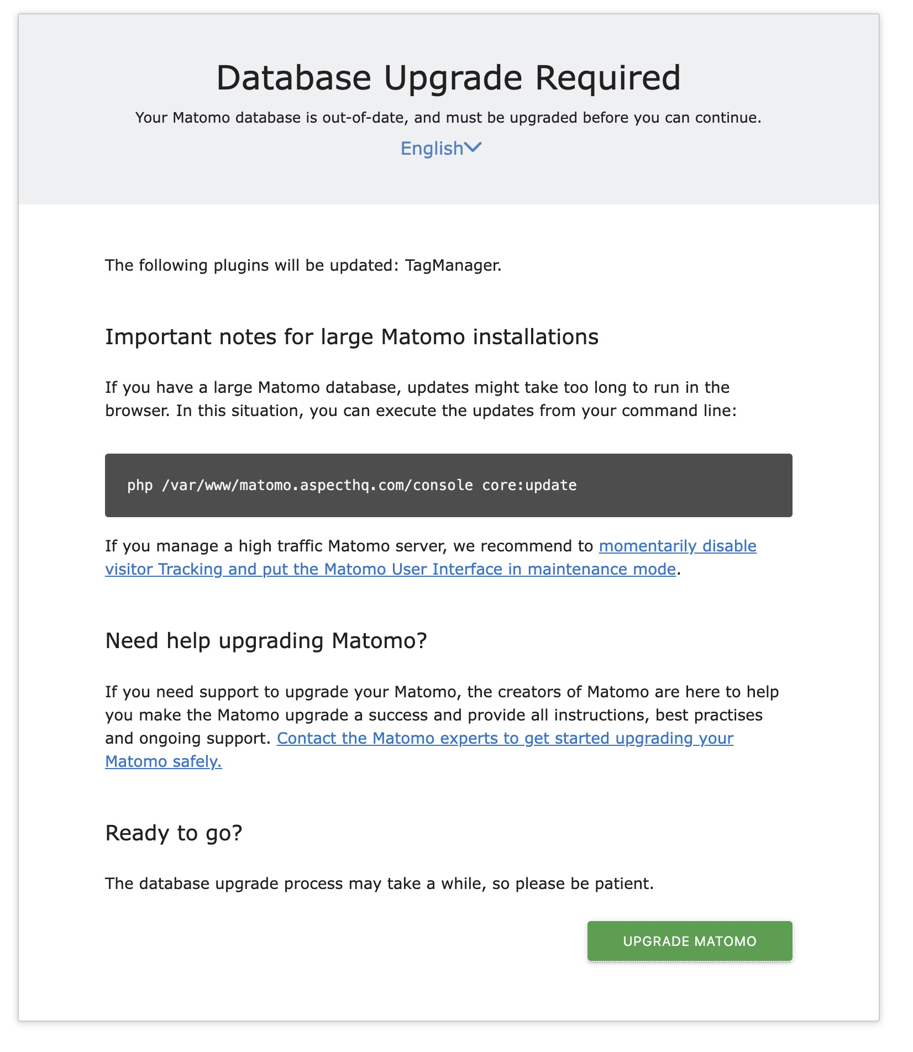
Task: Click the database is out-of-date subtitle
Action: click(448, 118)
